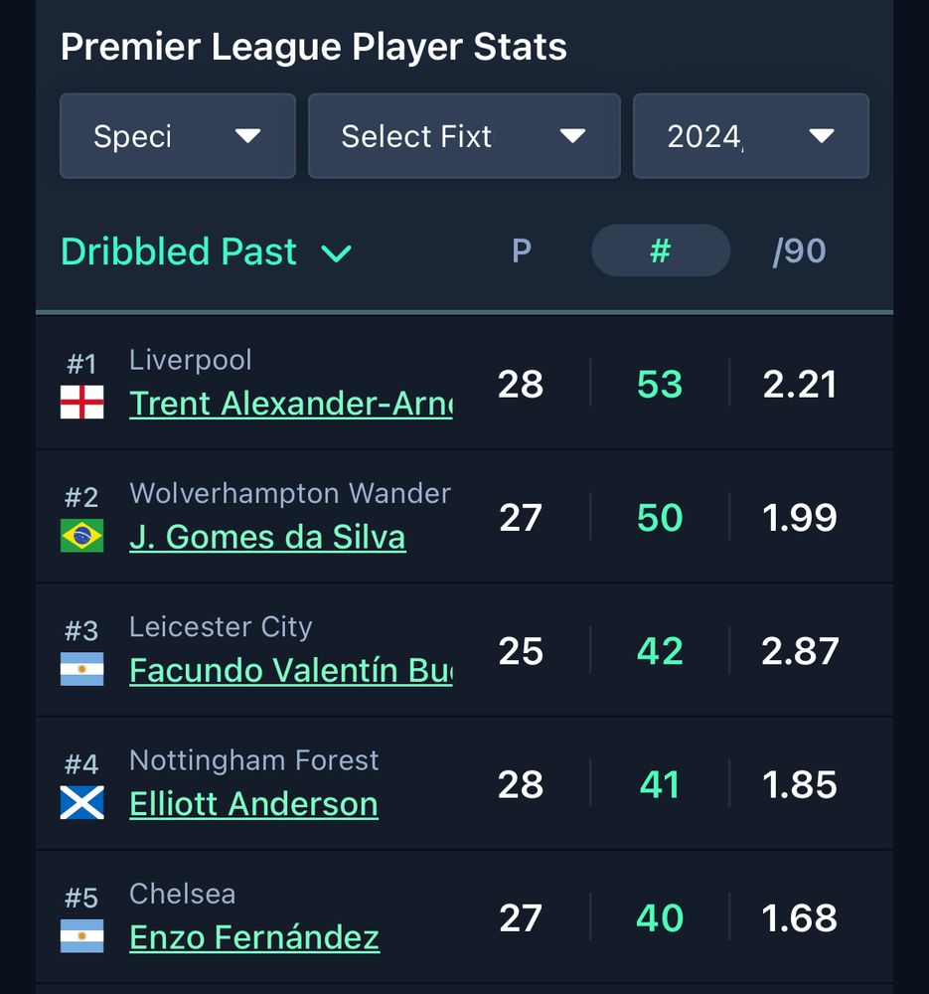The image size is (929, 994).
Task: Switch to the P column view
Action: point(521,251)
